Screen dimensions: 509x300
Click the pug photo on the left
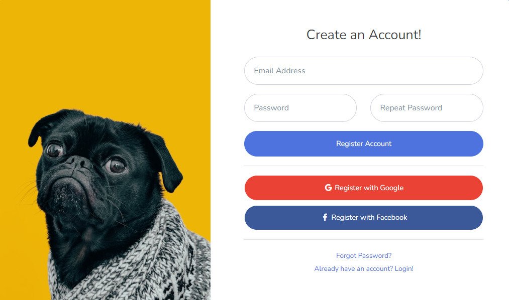[x=105, y=150]
